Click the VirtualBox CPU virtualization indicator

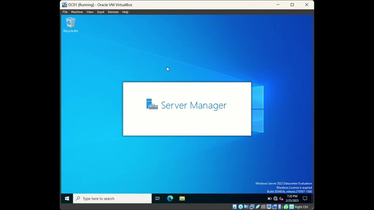280,207
